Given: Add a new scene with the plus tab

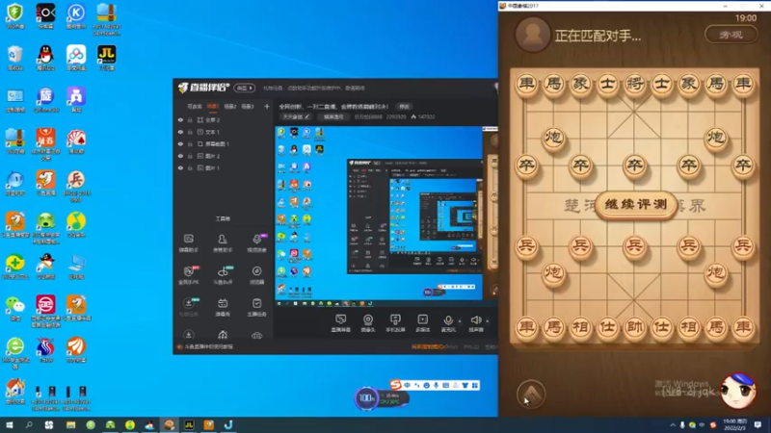Looking at the screenshot, I should tap(267, 106).
